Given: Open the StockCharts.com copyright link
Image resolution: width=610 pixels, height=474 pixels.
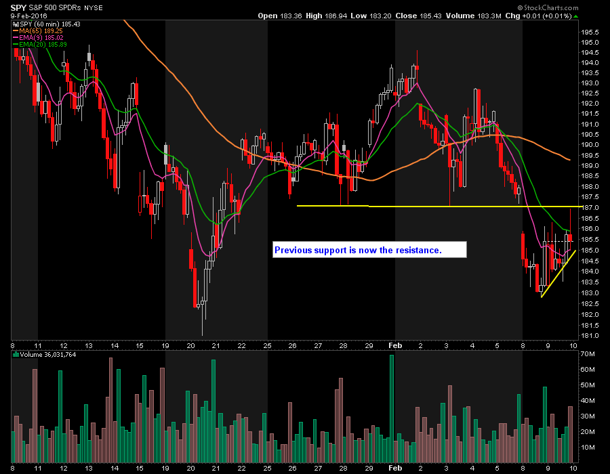Looking at the screenshot, I should 548,7.
